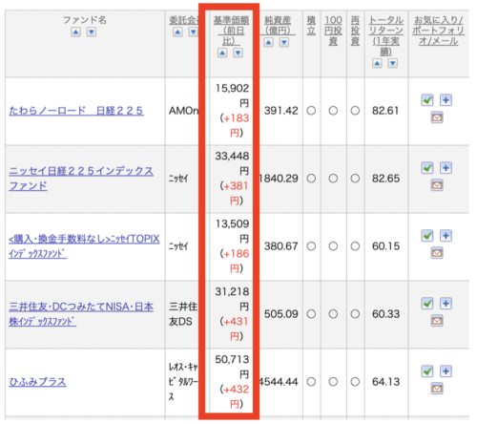Open ひふみプラス fund link

pos(37,382)
